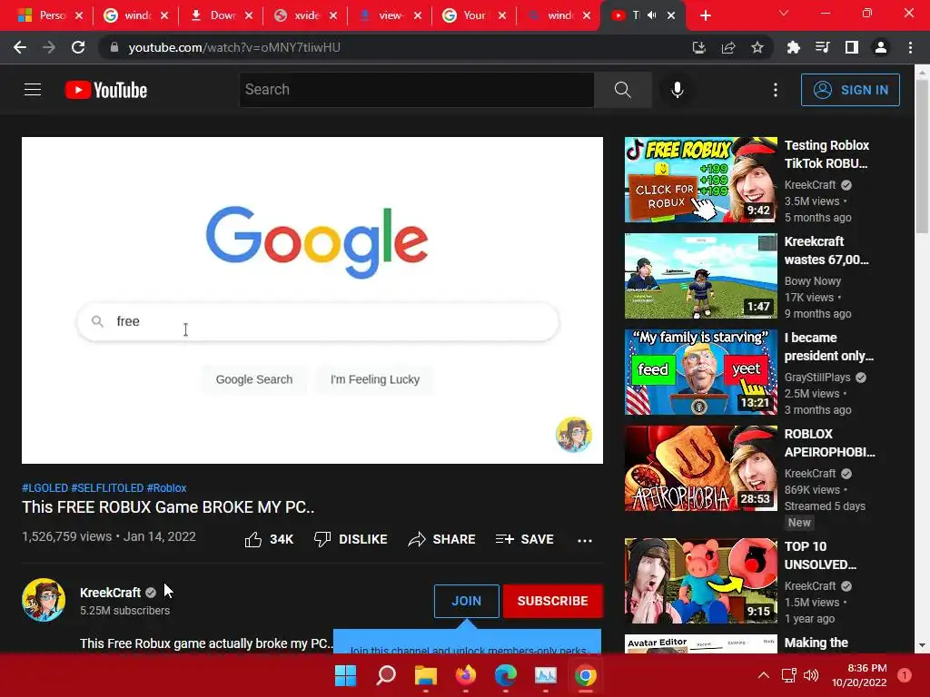
Task: Share this video using SHARE
Action: pyautogui.click(x=442, y=539)
